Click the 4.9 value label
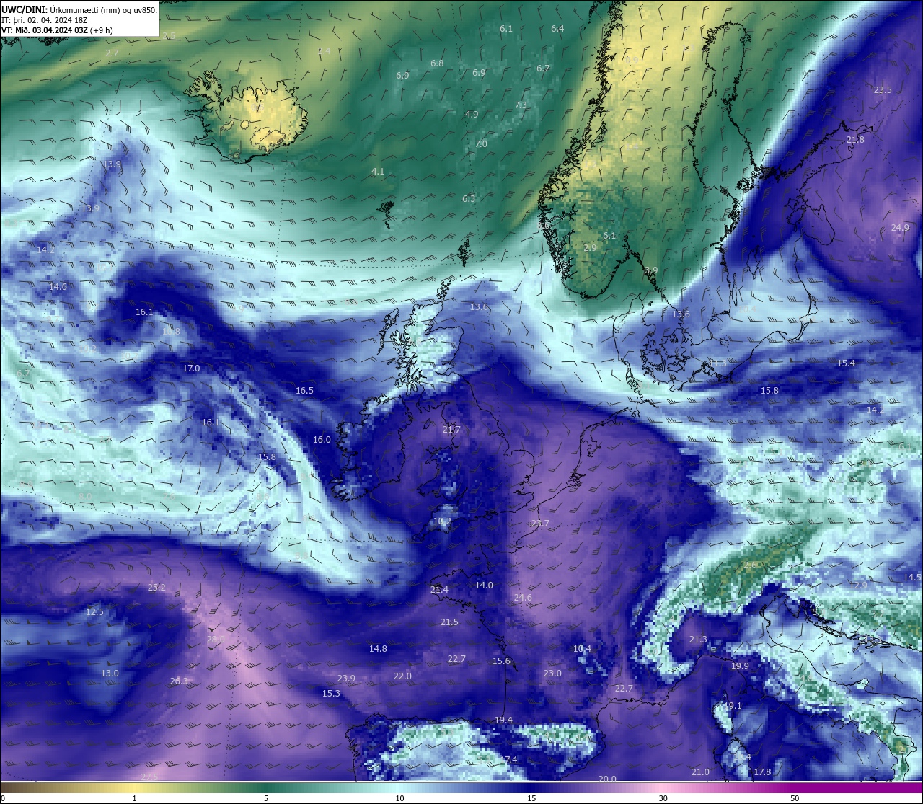 click(472, 115)
